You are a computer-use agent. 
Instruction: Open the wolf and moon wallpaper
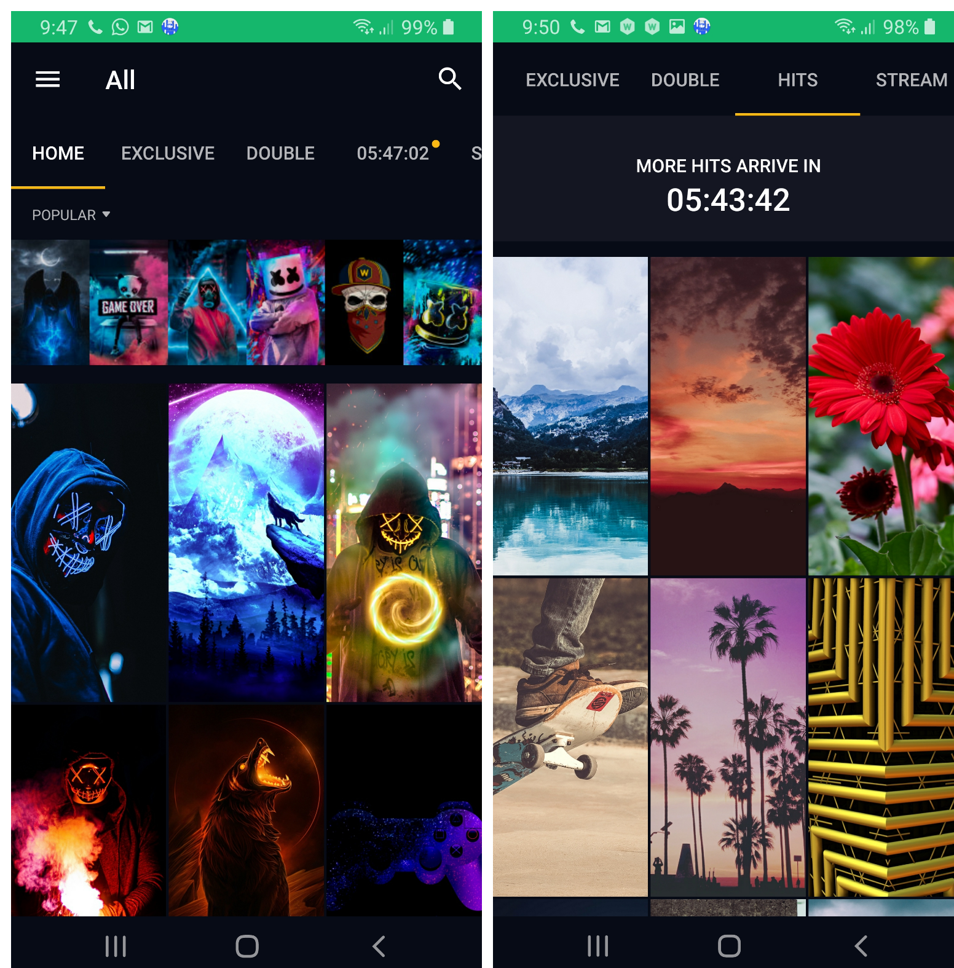tap(246, 543)
